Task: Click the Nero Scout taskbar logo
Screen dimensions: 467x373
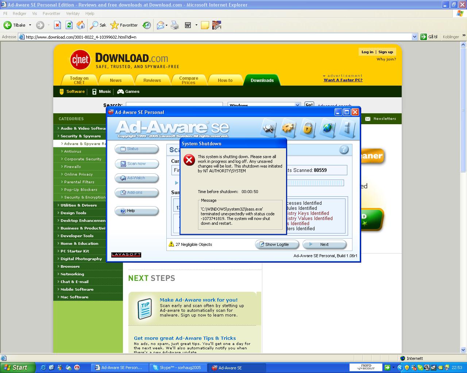Action: click(x=366, y=367)
